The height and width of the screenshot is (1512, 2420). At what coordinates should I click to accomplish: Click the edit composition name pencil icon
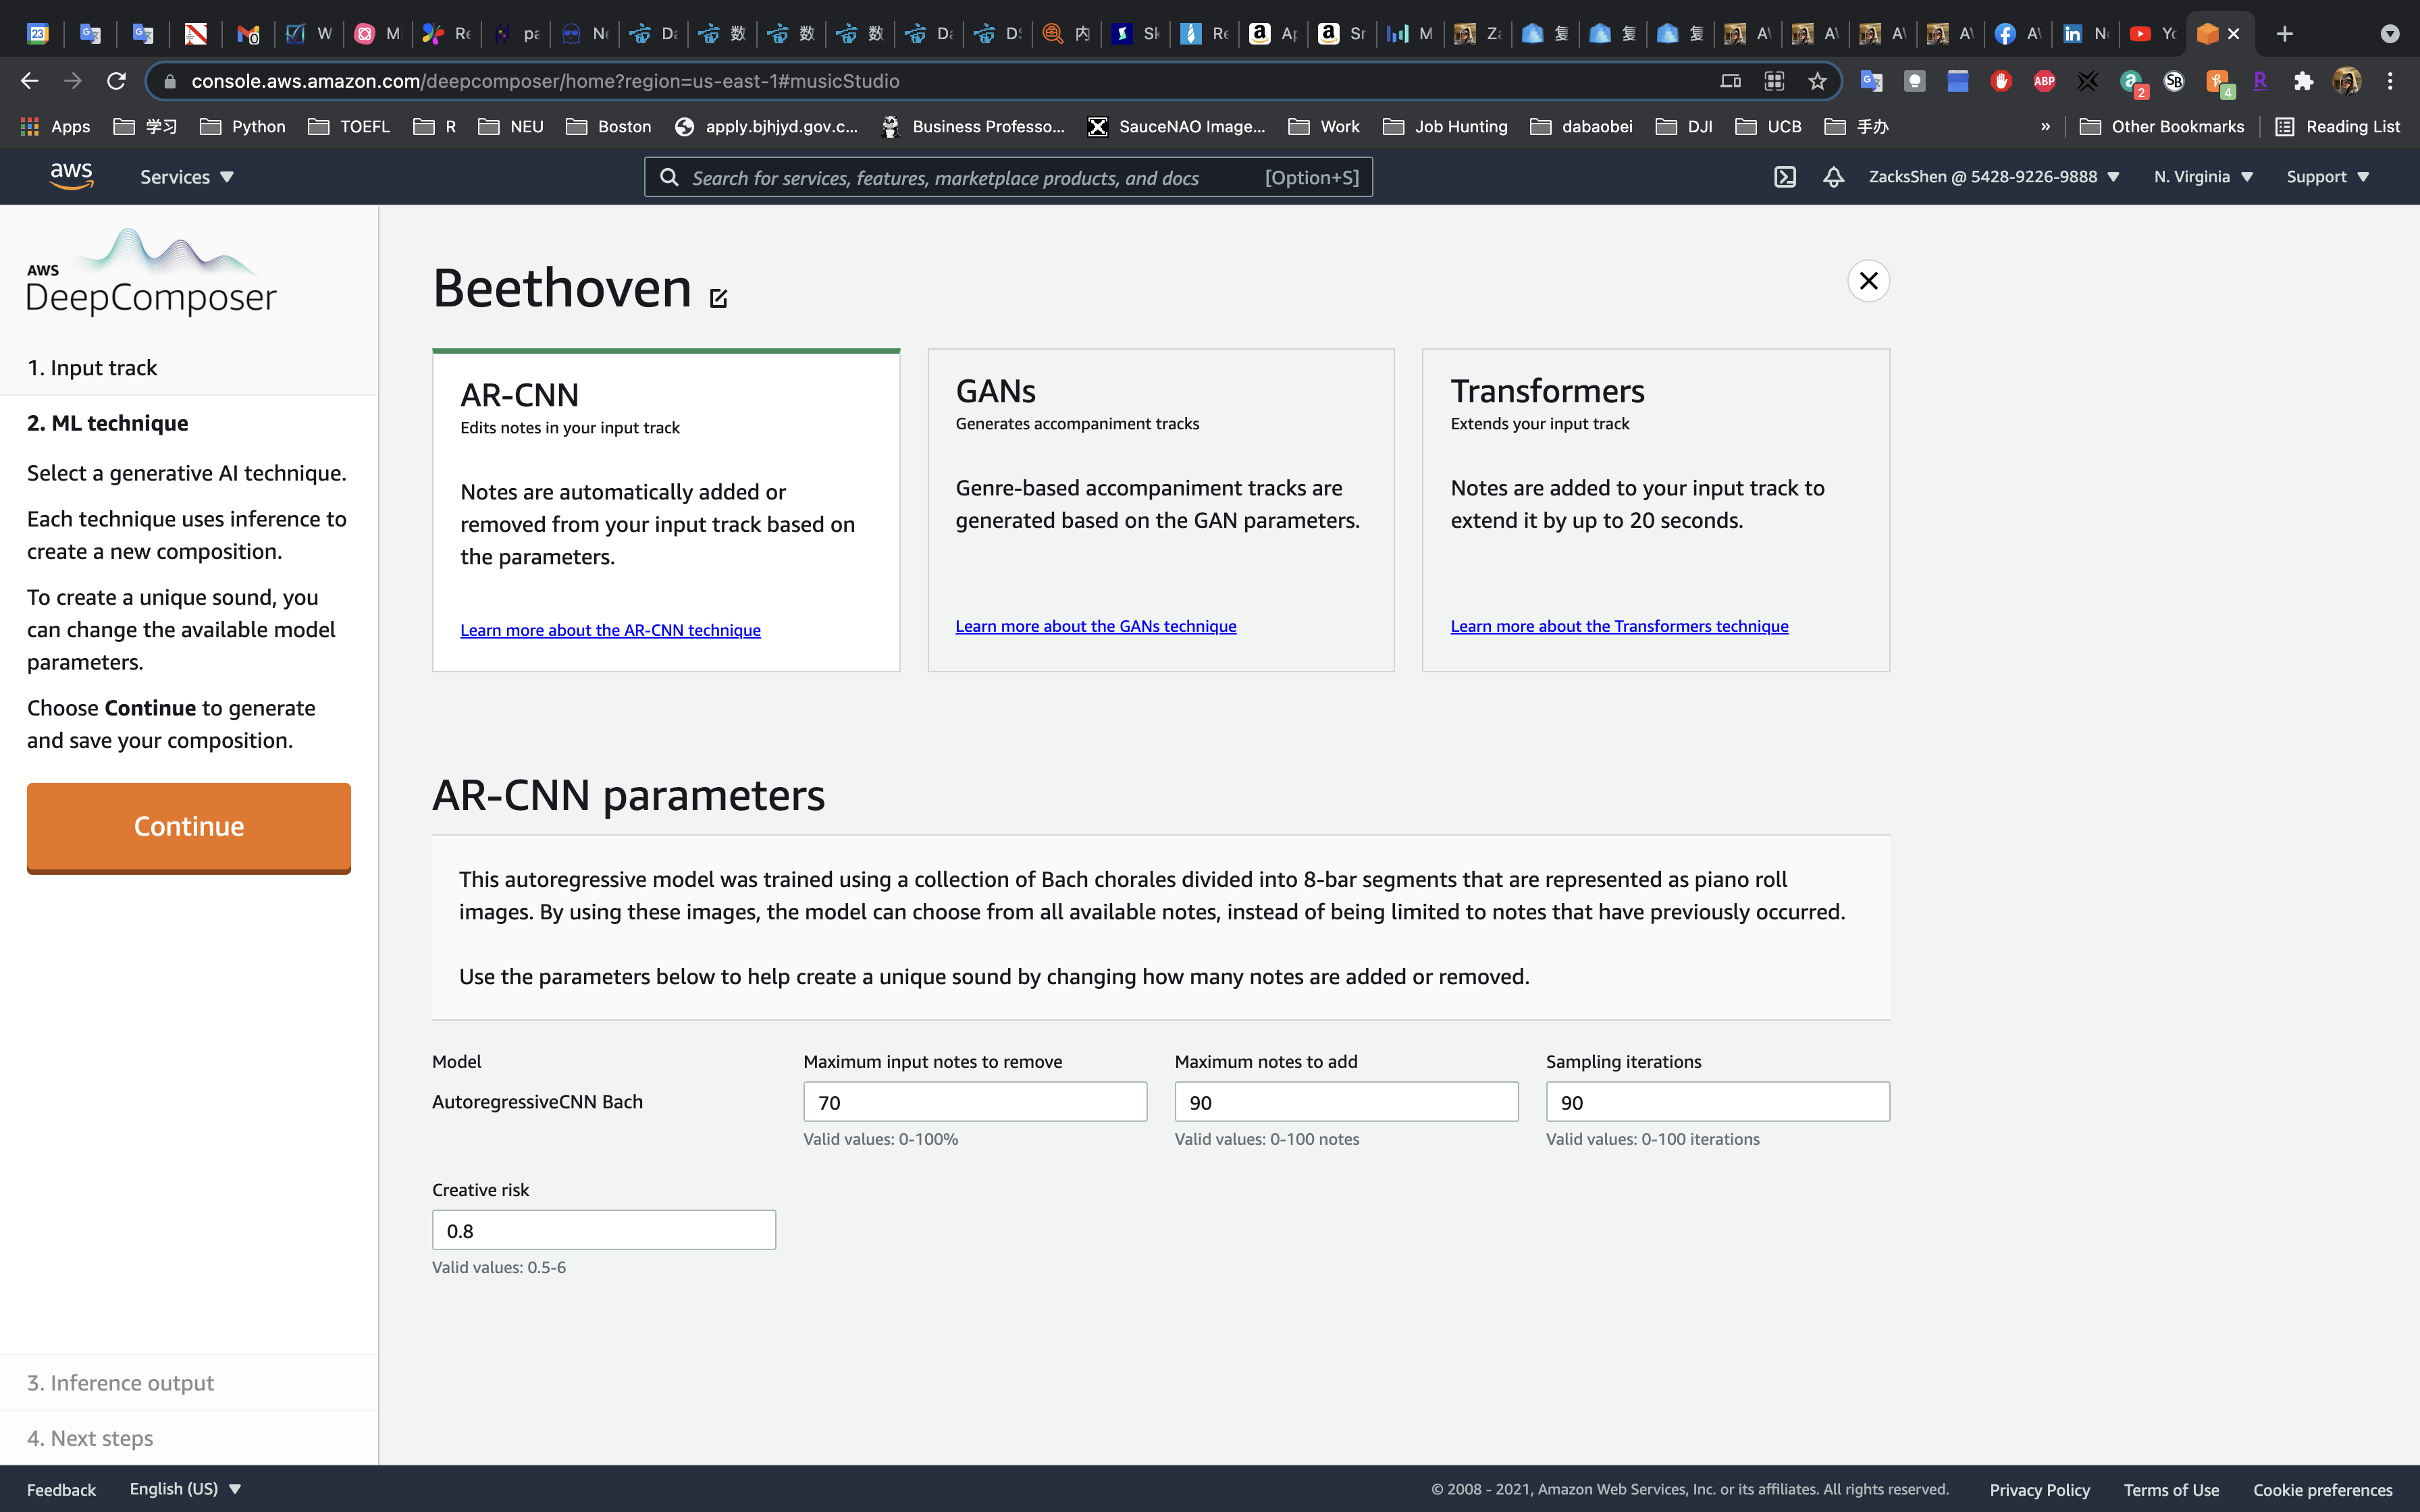tap(718, 298)
